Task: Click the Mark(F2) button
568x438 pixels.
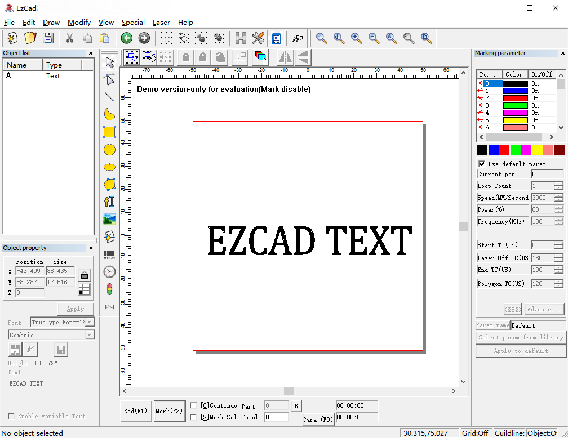Action: 169,411
